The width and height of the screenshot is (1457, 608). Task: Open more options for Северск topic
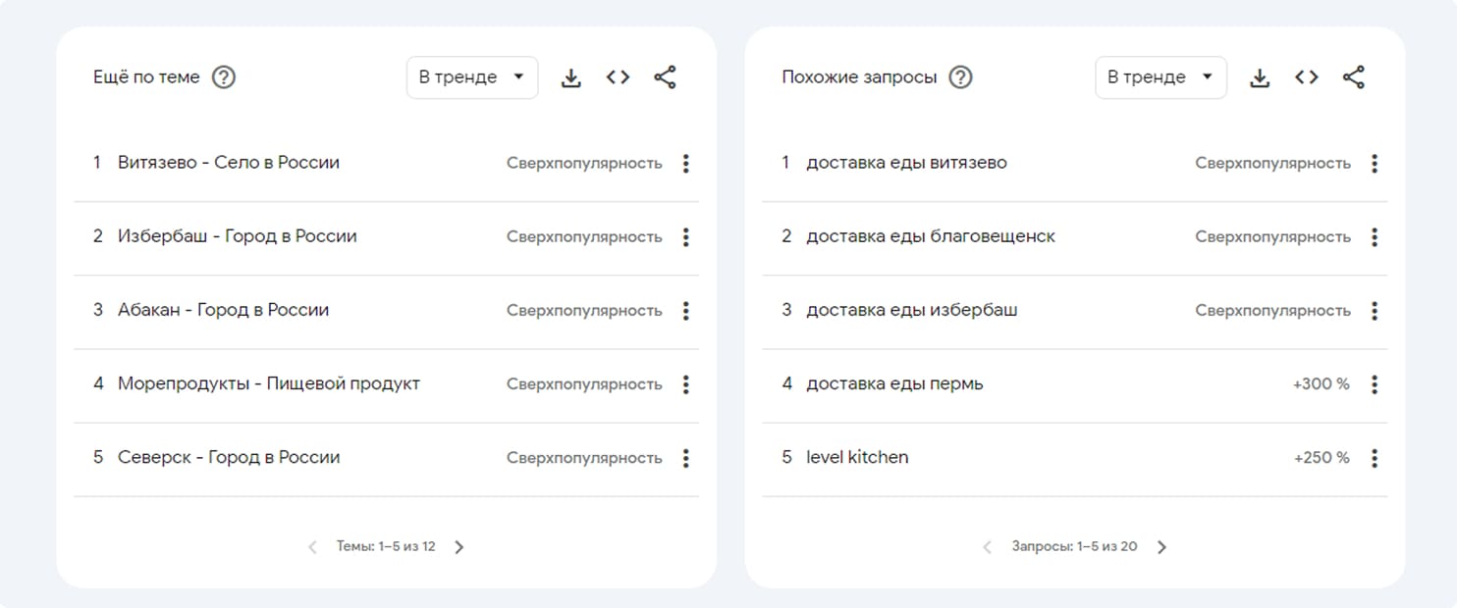coord(685,458)
